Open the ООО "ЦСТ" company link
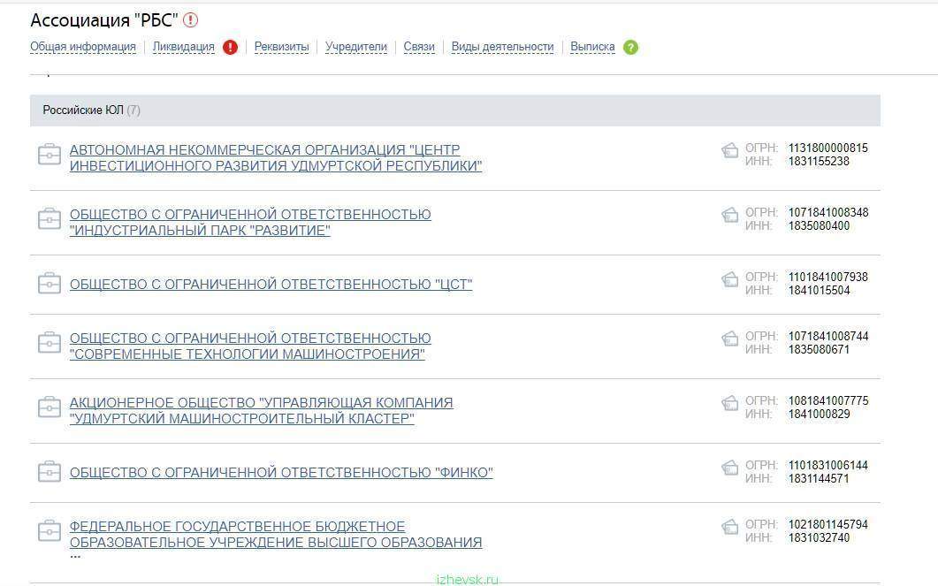The image size is (938, 586). (271, 285)
